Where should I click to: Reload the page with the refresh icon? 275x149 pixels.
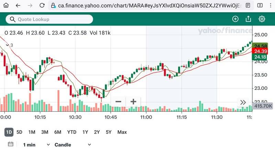click(x=42, y=5)
